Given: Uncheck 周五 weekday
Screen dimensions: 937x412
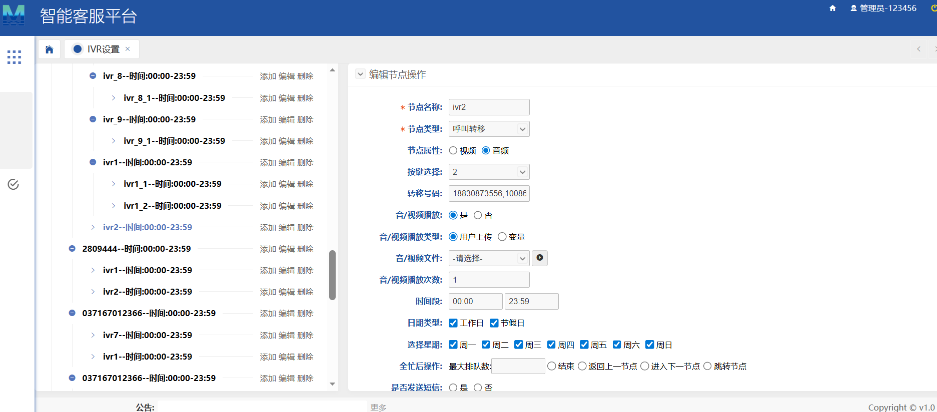Looking at the screenshot, I should pos(584,345).
